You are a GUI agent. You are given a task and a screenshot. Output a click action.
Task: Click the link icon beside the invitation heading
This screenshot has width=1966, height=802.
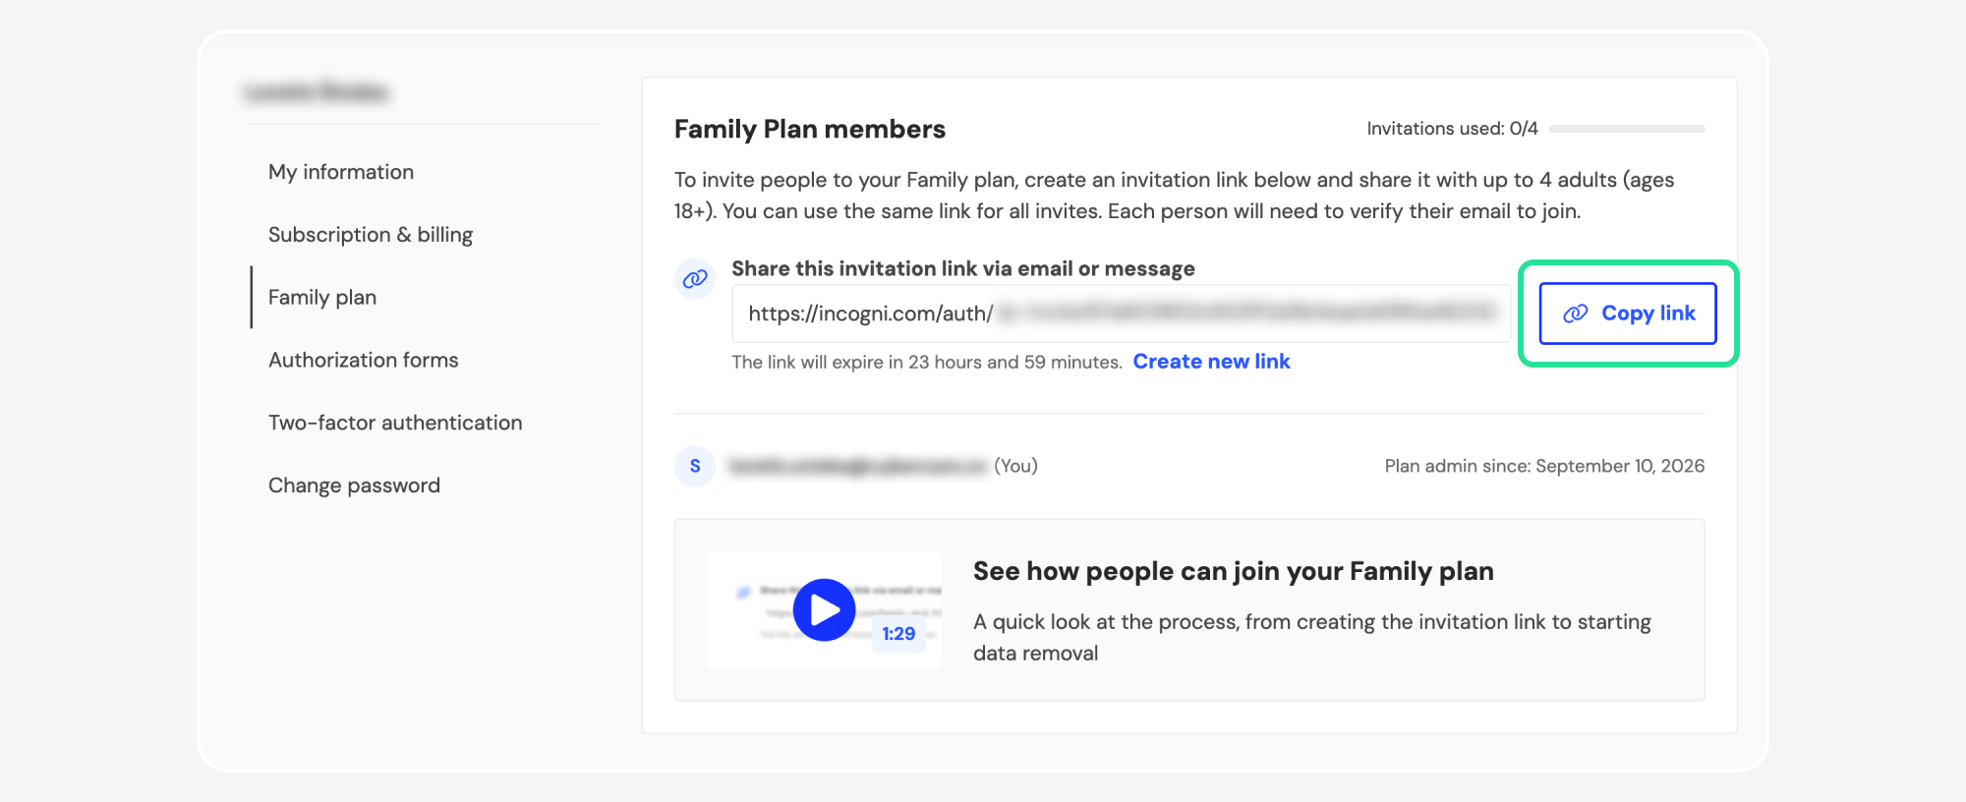click(695, 279)
